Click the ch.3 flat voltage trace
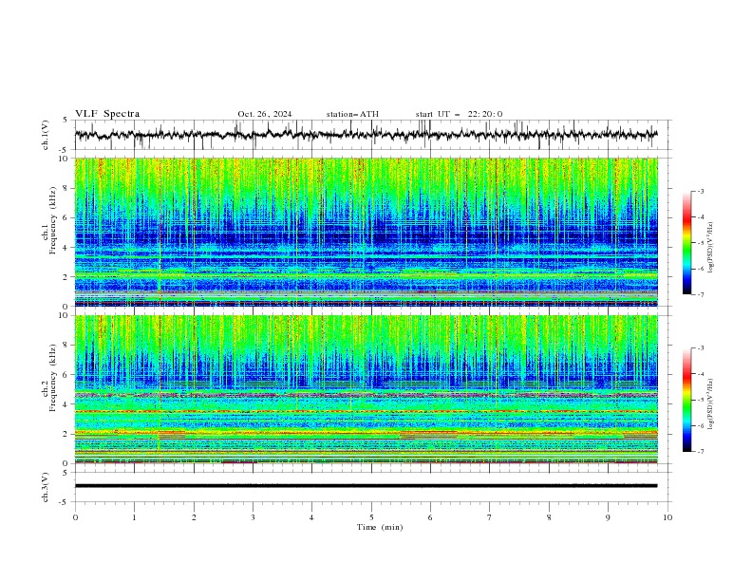Screen dimensions: 752x581 366,486
